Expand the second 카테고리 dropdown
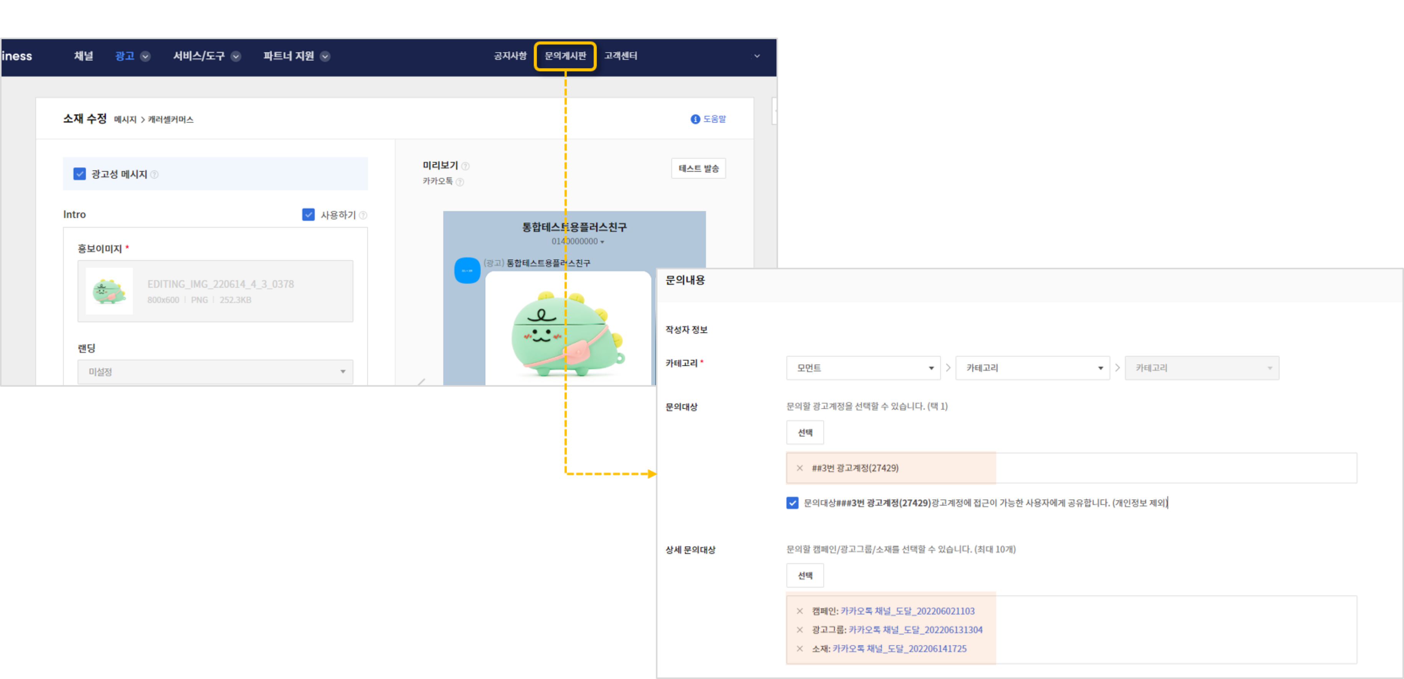The image size is (1404, 679). pos(1032,368)
